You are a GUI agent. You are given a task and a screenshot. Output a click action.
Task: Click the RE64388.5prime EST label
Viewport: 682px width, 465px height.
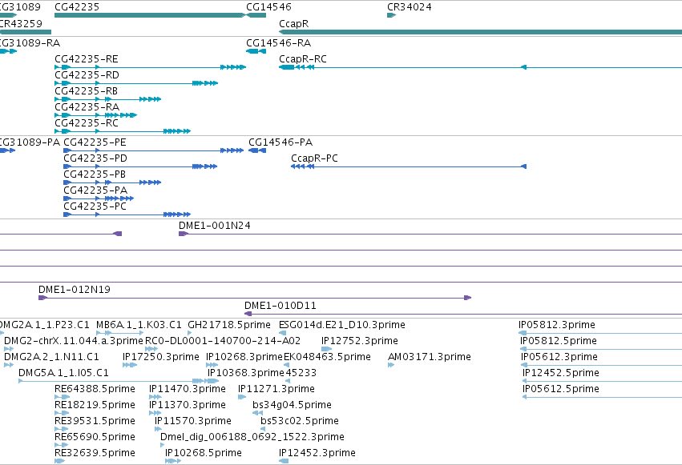(x=95, y=389)
